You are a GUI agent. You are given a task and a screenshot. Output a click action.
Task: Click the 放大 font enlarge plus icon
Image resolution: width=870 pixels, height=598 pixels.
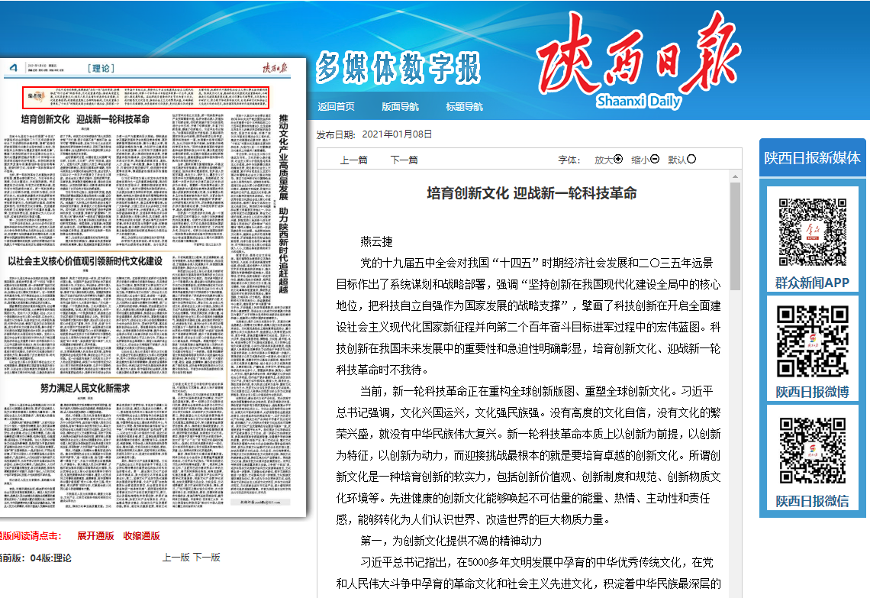point(618,160)
